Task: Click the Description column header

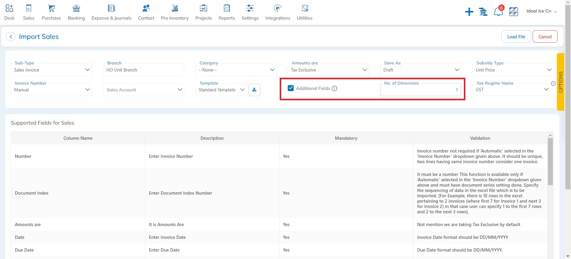Action: pyautogui.click(x=212, y=138)
